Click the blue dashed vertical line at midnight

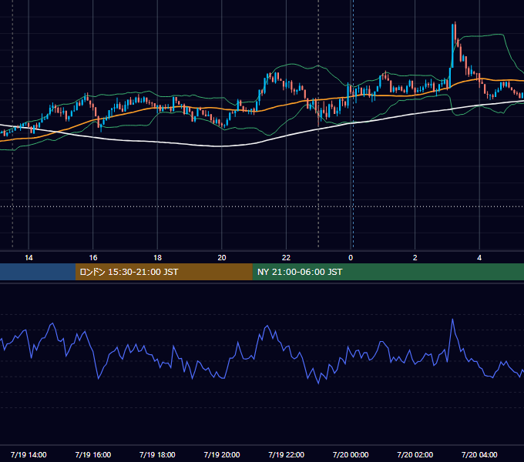353,124
